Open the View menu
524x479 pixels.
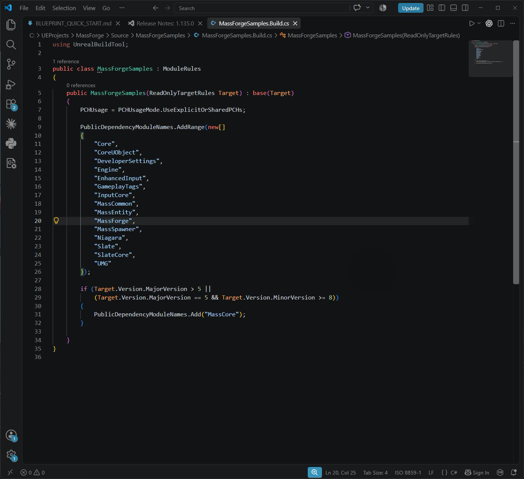click(89, 8)
